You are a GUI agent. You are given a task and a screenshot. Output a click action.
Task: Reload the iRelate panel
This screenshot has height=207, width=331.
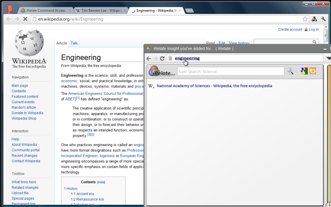tap(162, 59)
